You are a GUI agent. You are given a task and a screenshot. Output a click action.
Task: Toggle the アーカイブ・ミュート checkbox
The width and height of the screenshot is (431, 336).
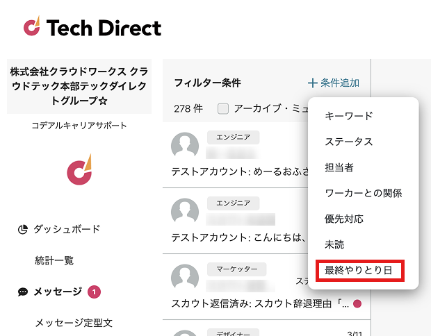point(223,109)
